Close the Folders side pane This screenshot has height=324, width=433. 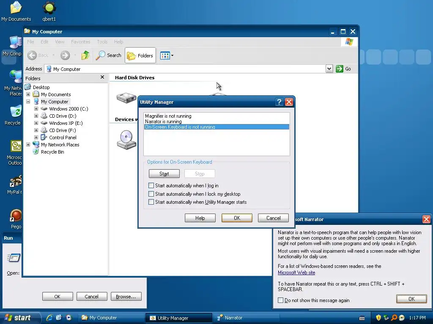[102, 77]
